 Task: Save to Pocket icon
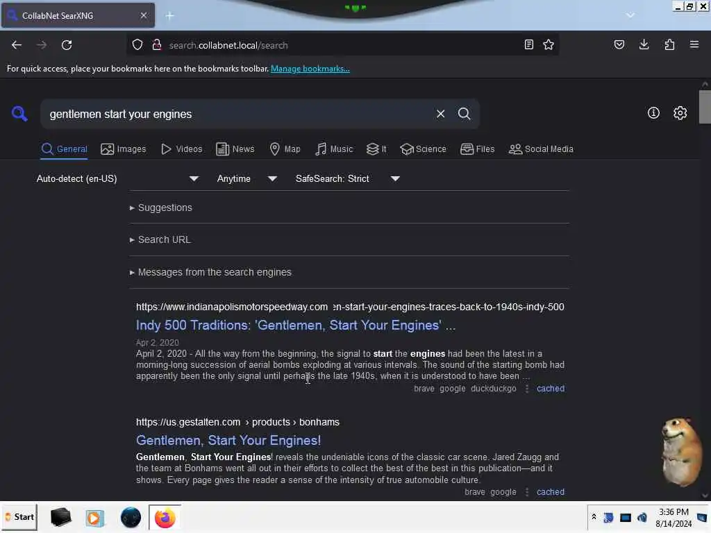(619, 45)
